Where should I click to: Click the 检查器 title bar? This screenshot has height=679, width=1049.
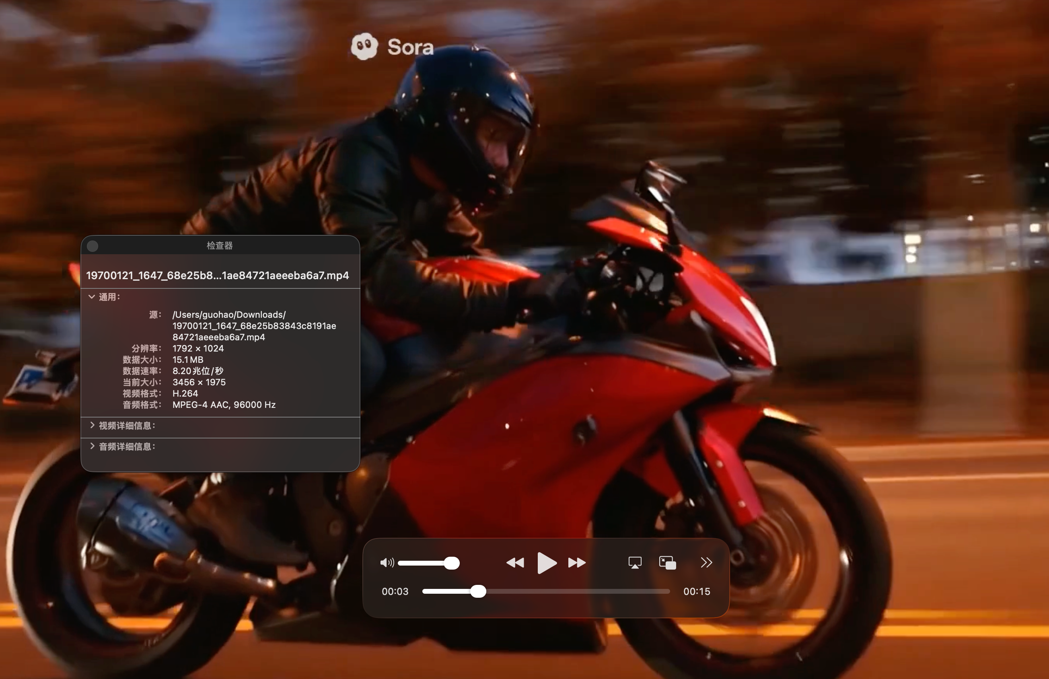220,246
